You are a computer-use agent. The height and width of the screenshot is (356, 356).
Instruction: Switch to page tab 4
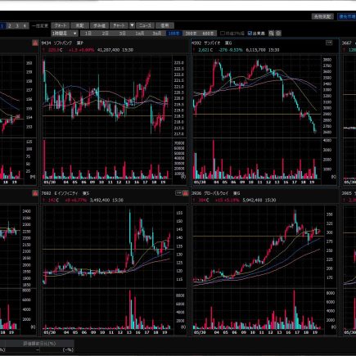coord(25,25)
